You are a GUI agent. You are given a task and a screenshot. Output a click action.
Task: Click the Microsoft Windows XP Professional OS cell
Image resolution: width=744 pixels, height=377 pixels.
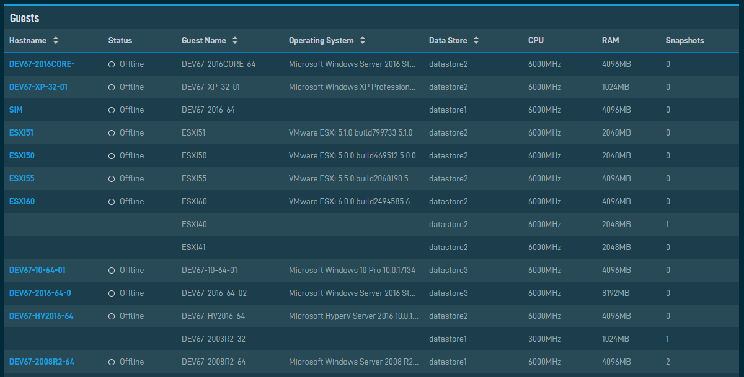tap(352, 87)
